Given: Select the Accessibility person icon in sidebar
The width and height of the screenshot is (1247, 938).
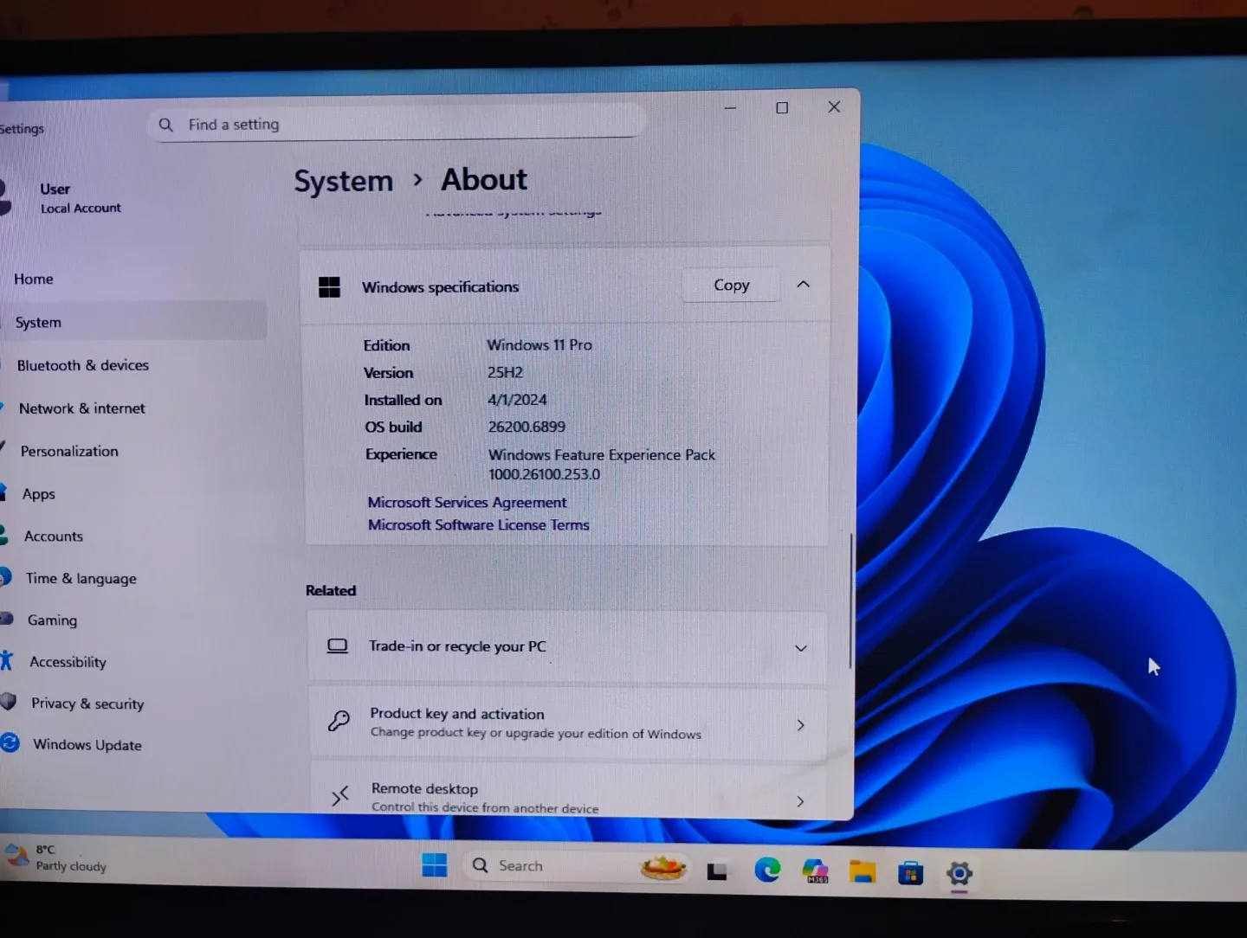Looking at the screenshot, I should point(8,661).
